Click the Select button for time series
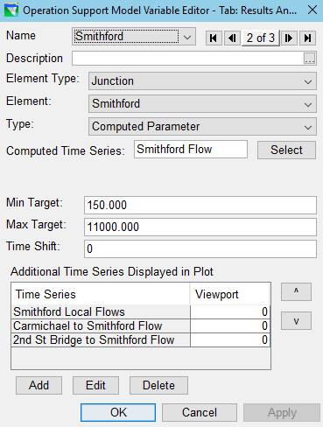The image size is (323, 427). tap(286, 150)
